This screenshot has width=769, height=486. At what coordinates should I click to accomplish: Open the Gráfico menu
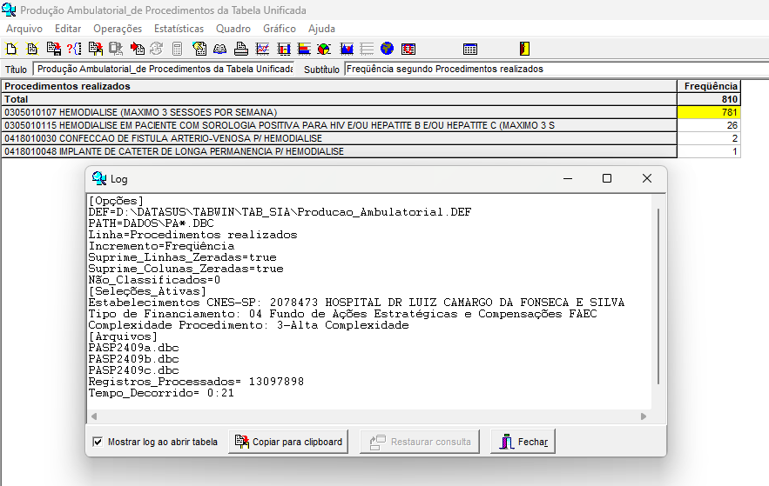[x=280, y=29]
